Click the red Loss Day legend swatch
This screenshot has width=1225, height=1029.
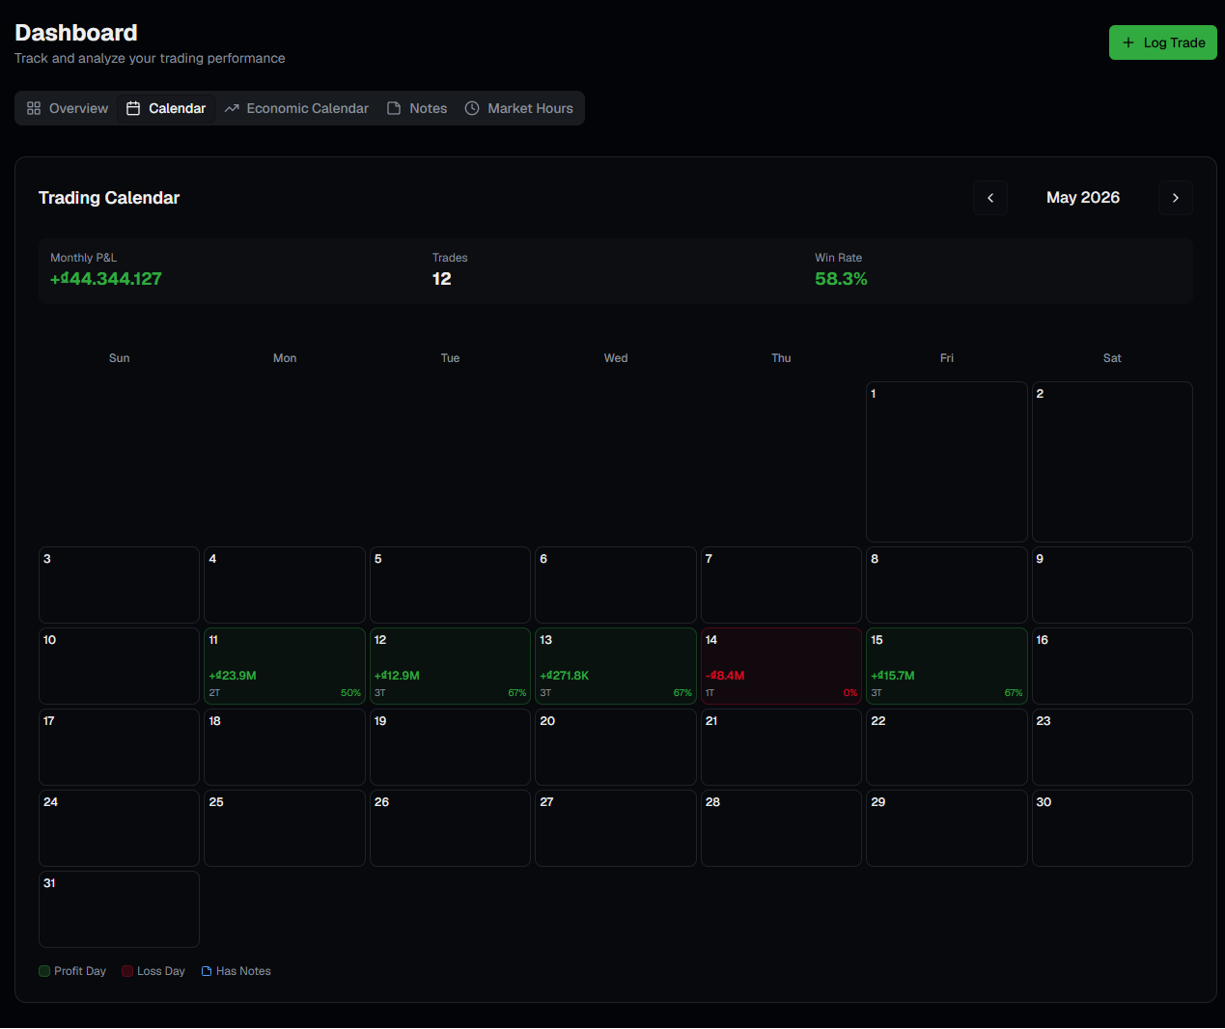[127, 971]
